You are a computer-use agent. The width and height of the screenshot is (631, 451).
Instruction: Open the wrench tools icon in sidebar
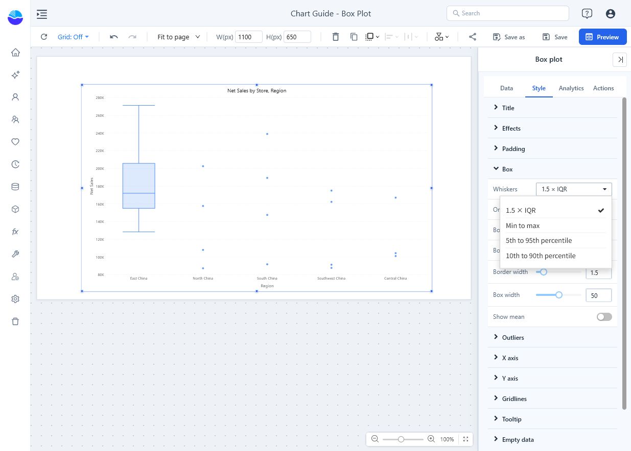[x=15, y=254]
